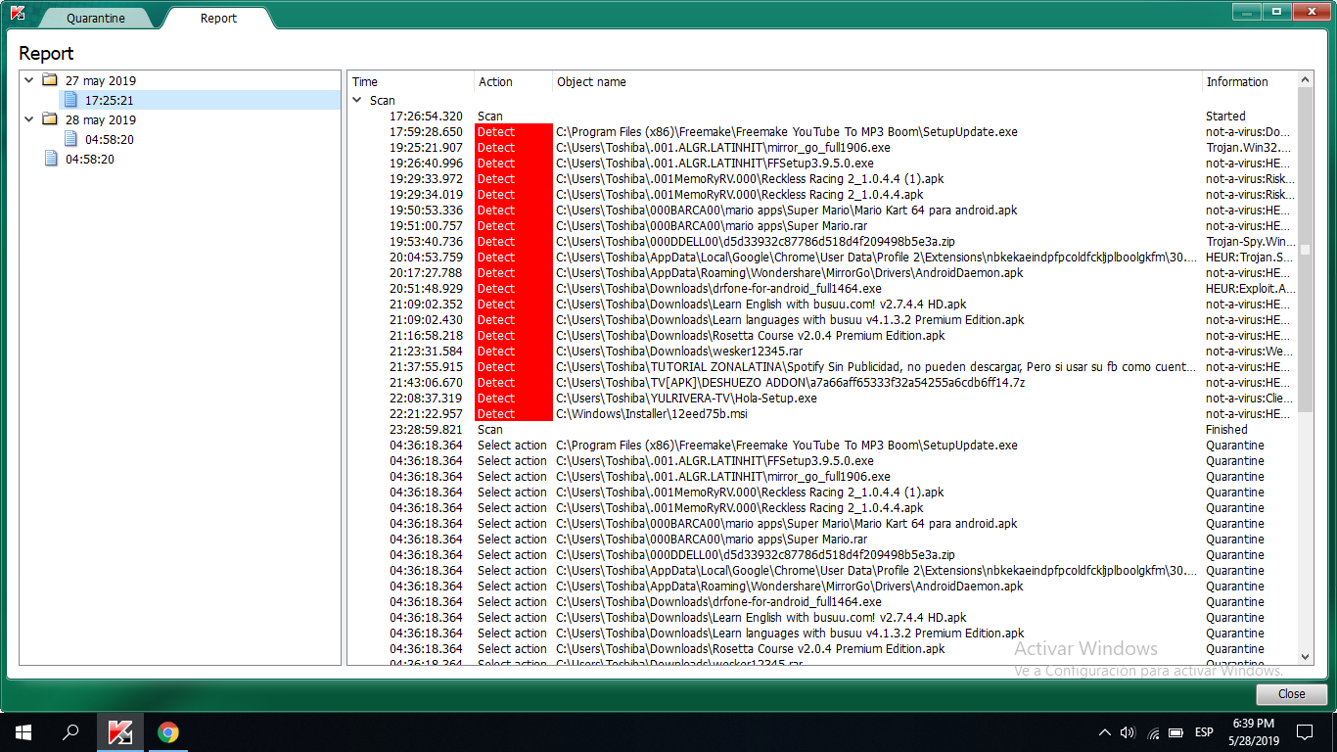The image size is (1337, 752).
Task: Select the Detect row for a7a66aff65333f32a54255a6cdb6ff14.7z
Action: [x=824, y=382]
